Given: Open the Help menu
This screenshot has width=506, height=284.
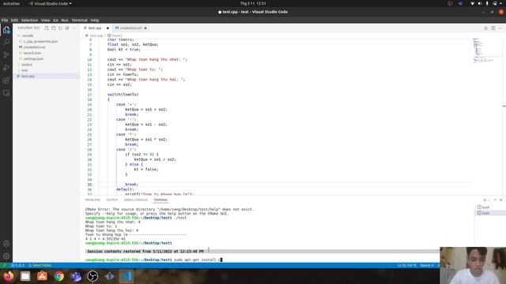Looking at the screenshot, I should click(95, 20).
